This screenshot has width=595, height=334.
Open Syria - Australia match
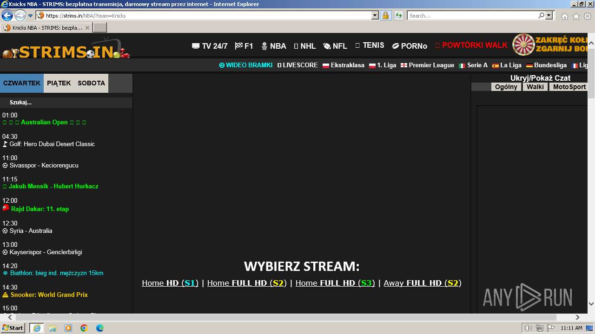(x=27, y=231)
